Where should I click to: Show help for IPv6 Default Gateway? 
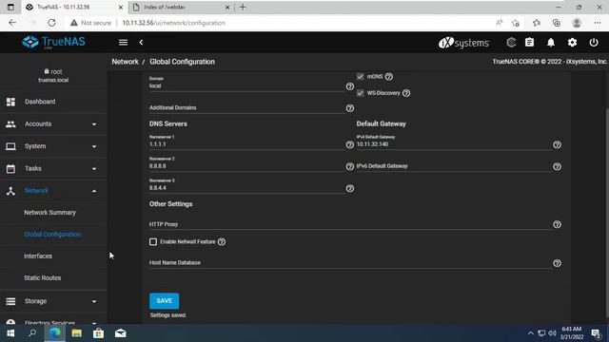click(x=557, y=166)
